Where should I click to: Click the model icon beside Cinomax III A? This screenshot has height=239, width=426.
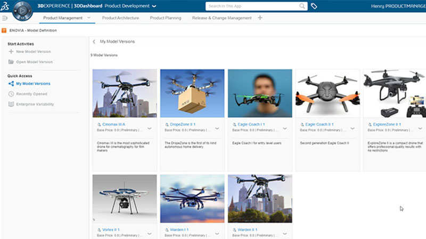[99, 124]
